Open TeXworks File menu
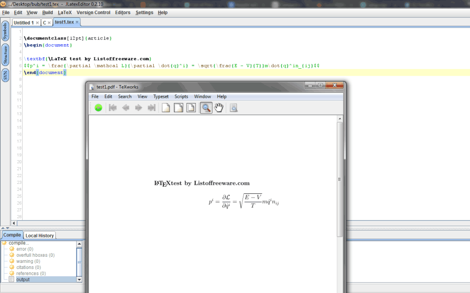The height and width of the screenshot is (293, 470). click(x=95, y=96)
